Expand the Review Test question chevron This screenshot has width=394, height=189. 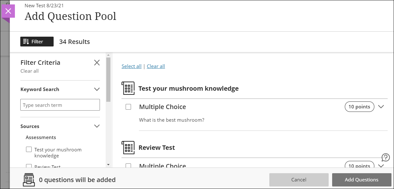point(381,165)
